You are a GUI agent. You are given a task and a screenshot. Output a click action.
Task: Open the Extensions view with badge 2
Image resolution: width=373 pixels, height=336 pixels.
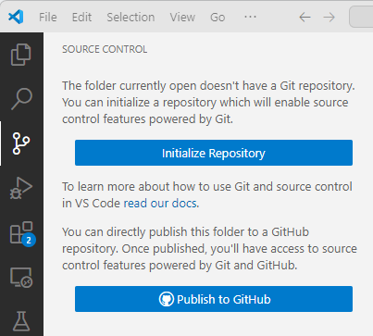22,233
